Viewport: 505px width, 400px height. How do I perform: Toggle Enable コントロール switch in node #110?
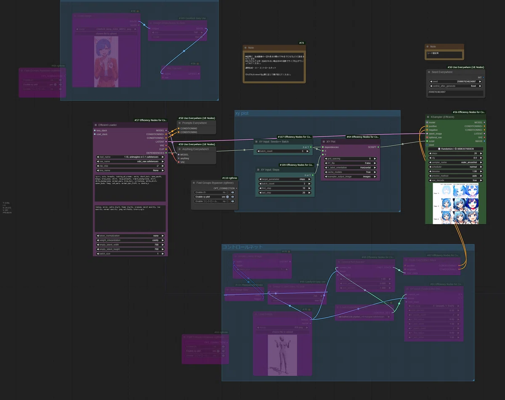coord(227,201)
